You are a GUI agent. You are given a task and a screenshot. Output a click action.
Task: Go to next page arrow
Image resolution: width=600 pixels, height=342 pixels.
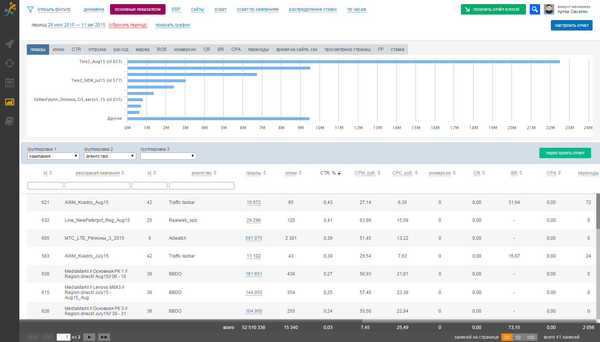tap(89, 337)
